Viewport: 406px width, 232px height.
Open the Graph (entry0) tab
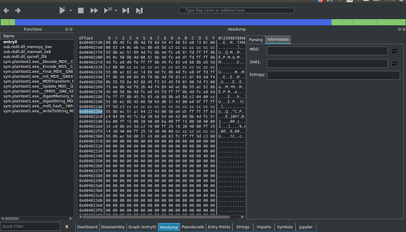click(142, 227)
